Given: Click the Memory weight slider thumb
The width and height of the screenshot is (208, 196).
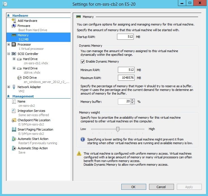Looking at the screenshot, I should click(118, 129).
